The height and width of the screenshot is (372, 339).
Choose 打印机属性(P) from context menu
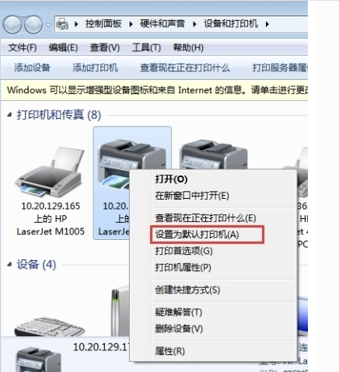click(x=183, y=267)
